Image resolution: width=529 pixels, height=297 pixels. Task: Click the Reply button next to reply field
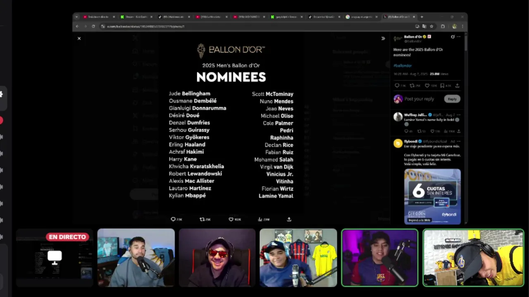452,99
